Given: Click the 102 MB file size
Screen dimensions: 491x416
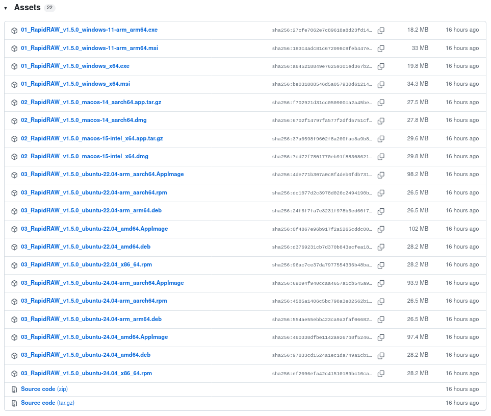Looking at the screenshot, I should coord(419,229).
